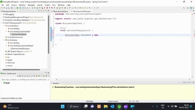Click the Boot Dashboard start icon
Viewport: 195px width, 110px height.
pyautogui.click(x=18, y=76)
